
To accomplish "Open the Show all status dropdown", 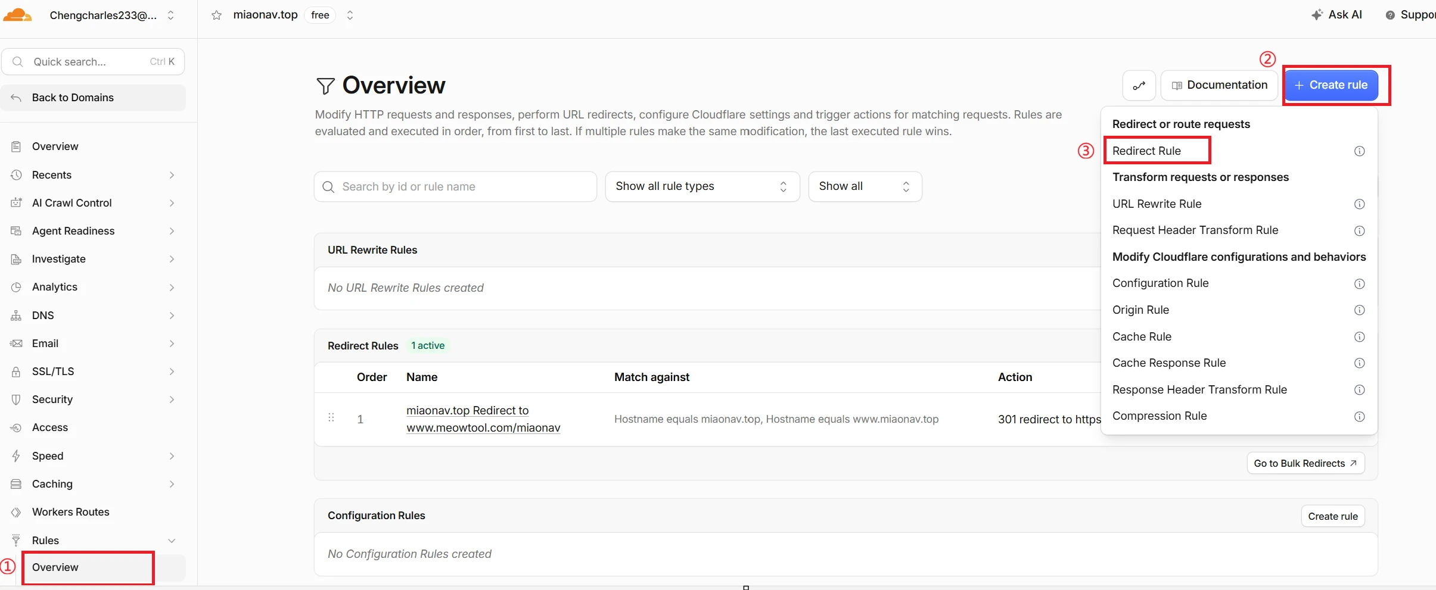I will [865, 187].
